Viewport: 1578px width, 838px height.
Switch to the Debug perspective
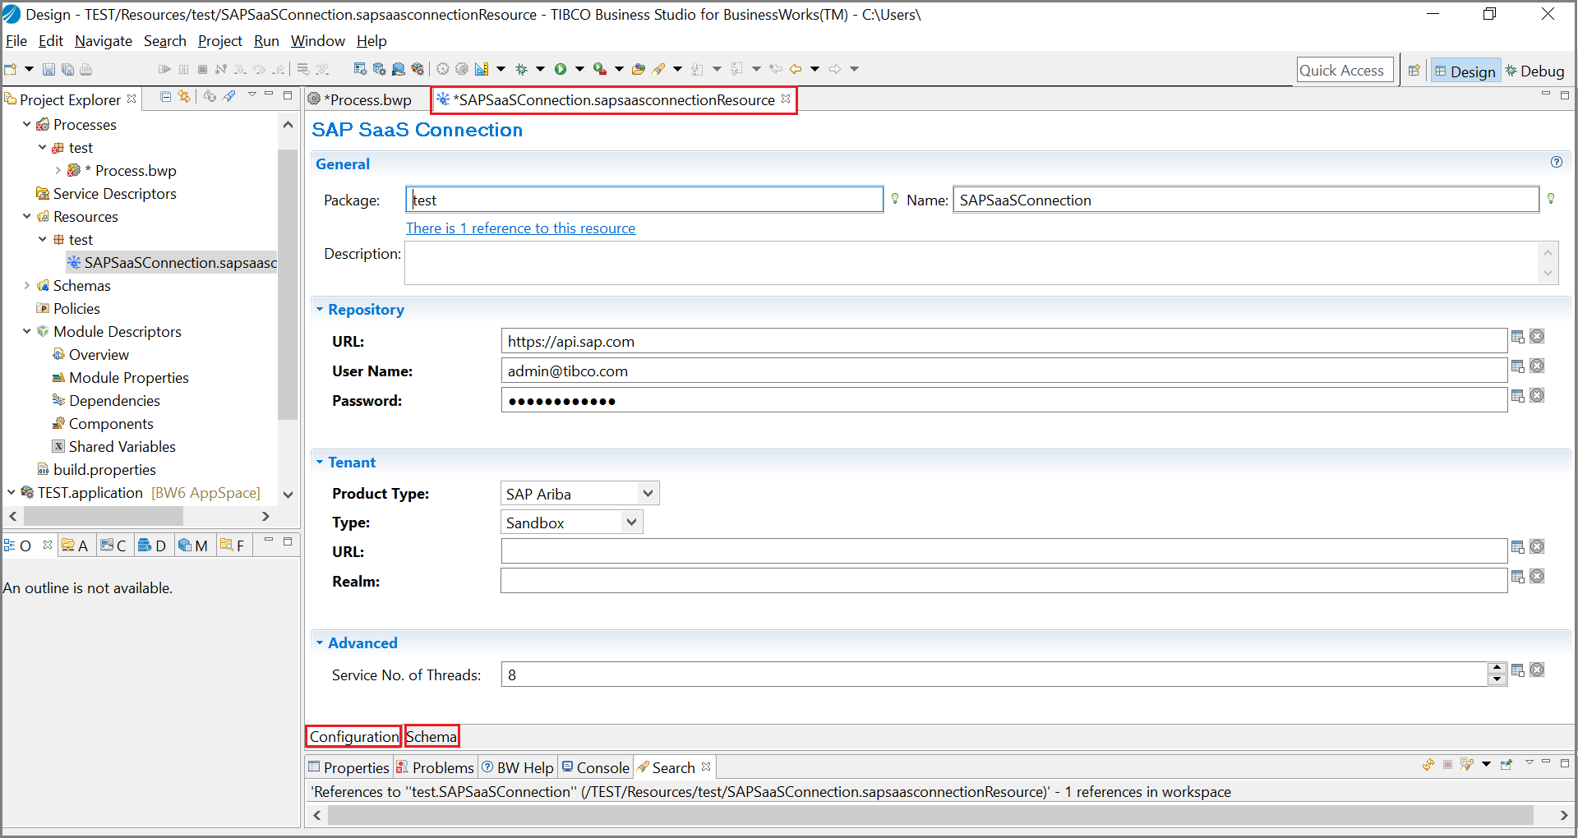[1535, 71]
